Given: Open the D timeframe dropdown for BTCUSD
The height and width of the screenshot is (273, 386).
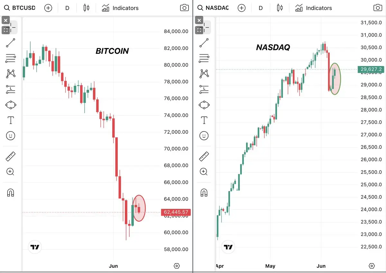Looking at the screenshot, I should pyautogui.click(x=67, y=8).
